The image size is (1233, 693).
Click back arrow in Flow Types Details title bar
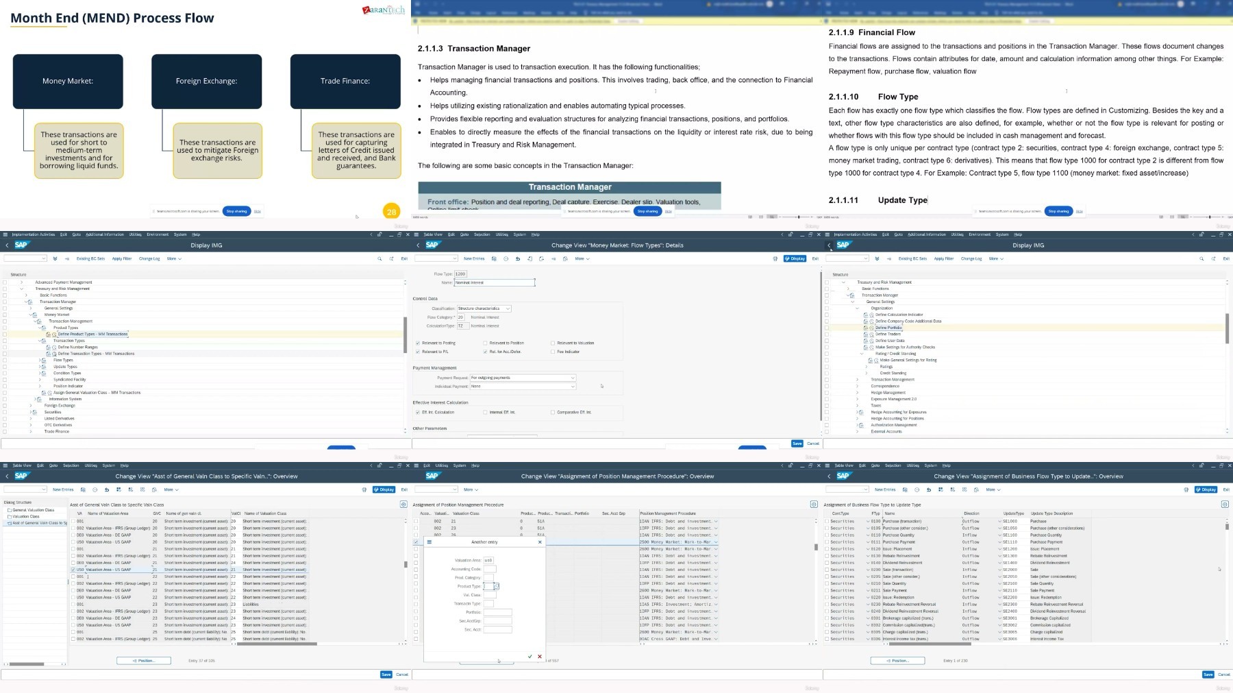[418, 245]
